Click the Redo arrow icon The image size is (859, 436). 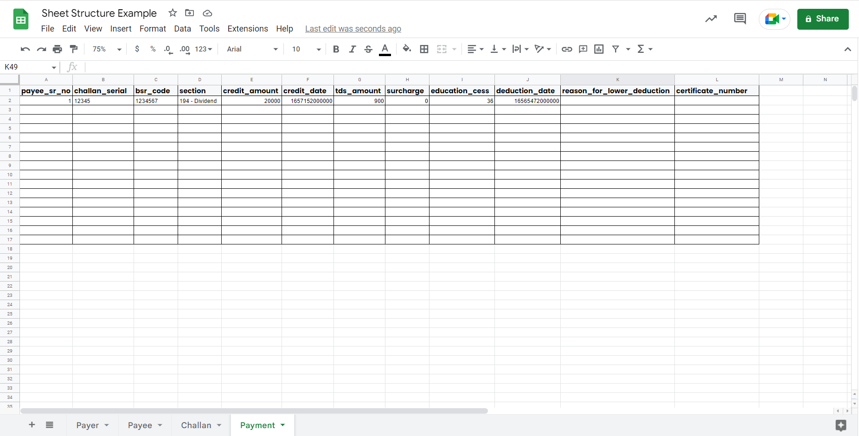42,49
